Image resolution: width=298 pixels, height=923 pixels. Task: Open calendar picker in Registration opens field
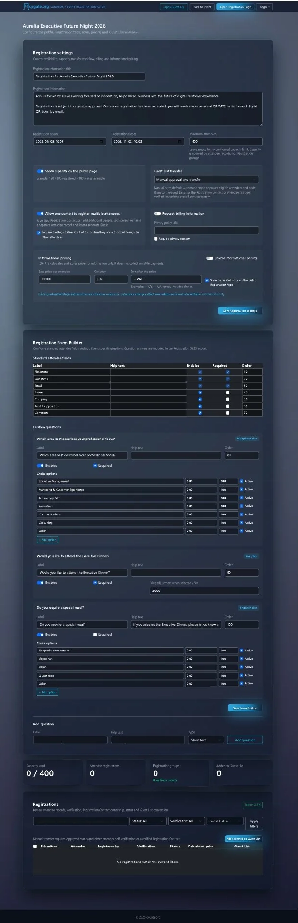(101, 142)
